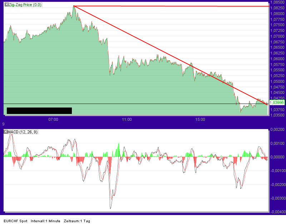The width and height of the screenshot is (286, 224).
Task: Click the 1,06000 price axis label
Action: tap(277, 59)
